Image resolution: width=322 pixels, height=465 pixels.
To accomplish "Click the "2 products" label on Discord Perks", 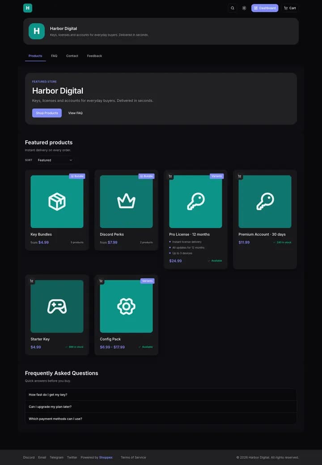I will [x=146, y=242].
